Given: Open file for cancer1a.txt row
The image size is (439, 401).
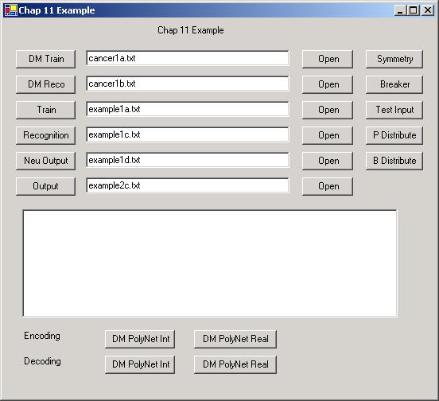Looking at the screenshot, I should point(328,59).
